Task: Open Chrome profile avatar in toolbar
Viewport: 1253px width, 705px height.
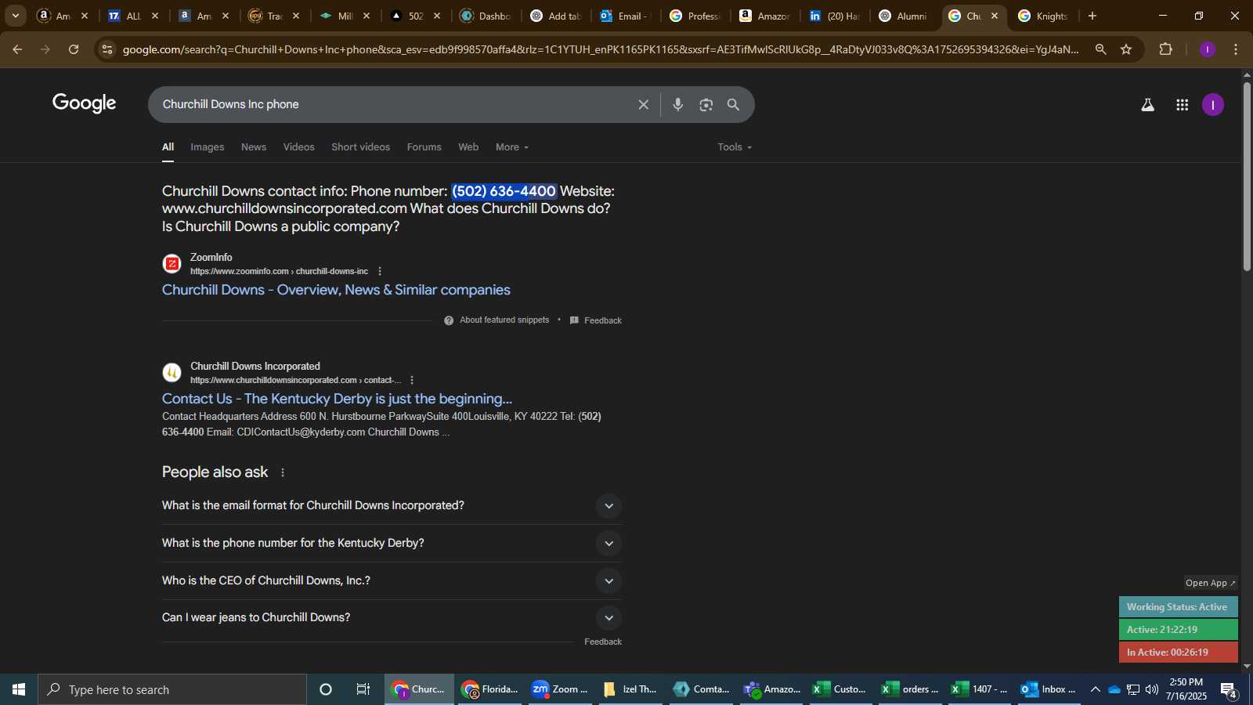Action: pos(1207,49)
